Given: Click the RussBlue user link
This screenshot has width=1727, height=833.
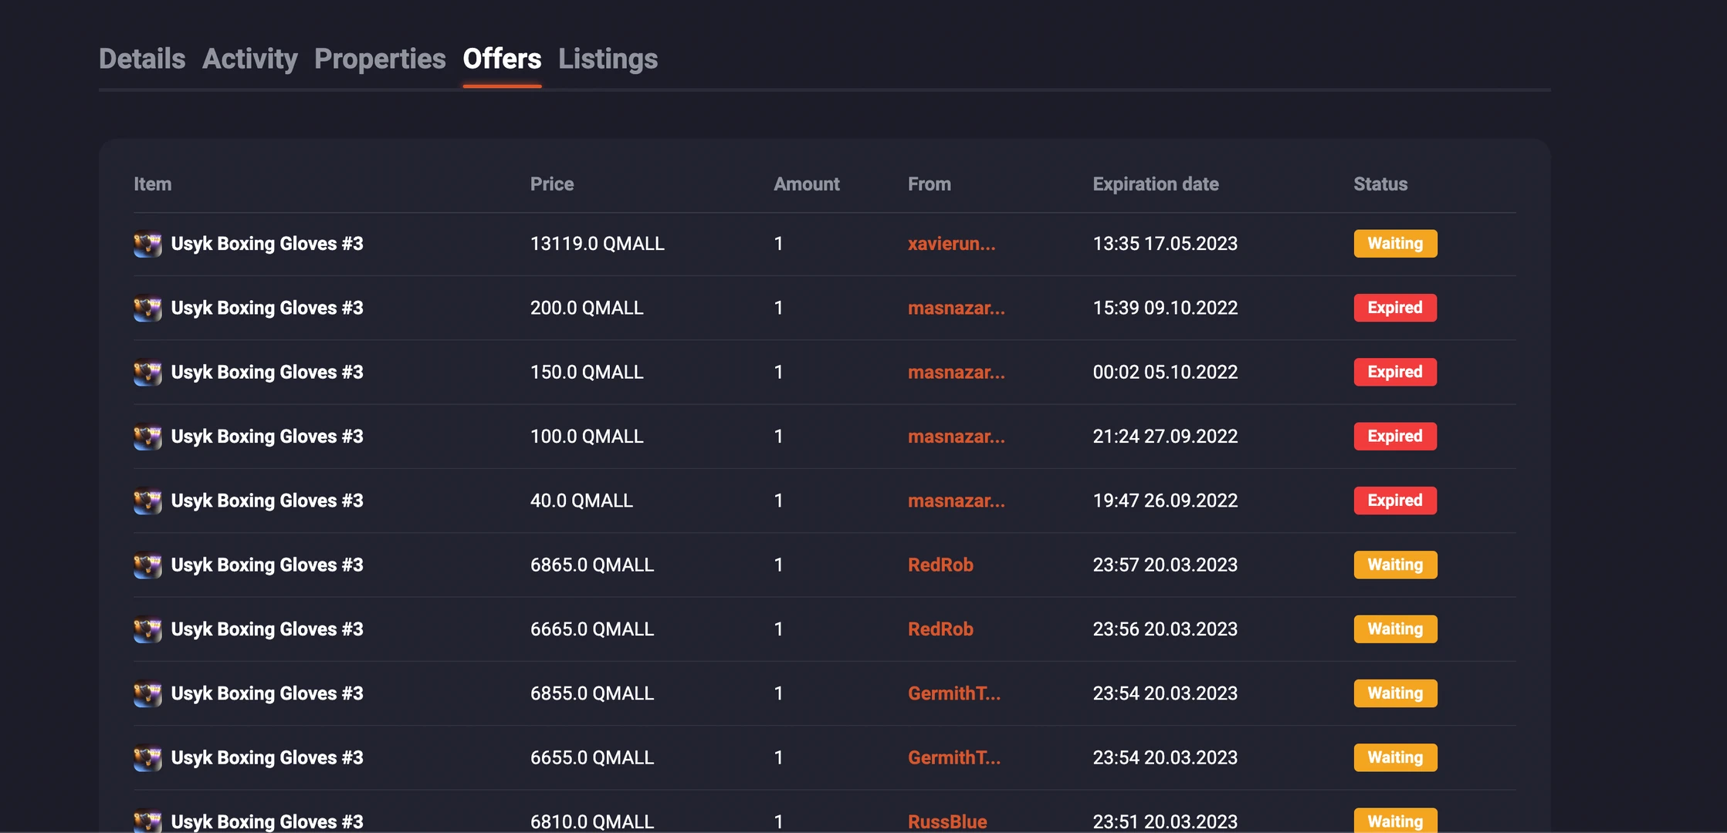Looking at the screenshot, I should pos(947,821).
